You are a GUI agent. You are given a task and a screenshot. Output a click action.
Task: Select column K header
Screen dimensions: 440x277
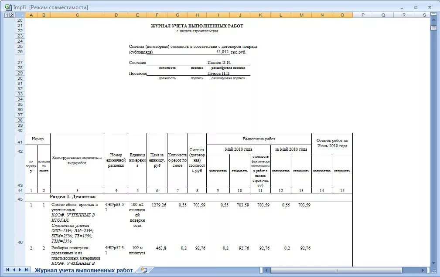(x=260, y=15)
